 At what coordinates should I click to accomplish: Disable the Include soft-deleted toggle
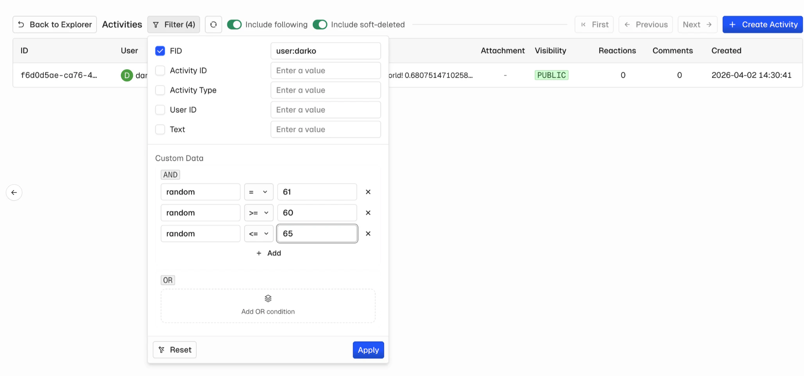[320, 25]
